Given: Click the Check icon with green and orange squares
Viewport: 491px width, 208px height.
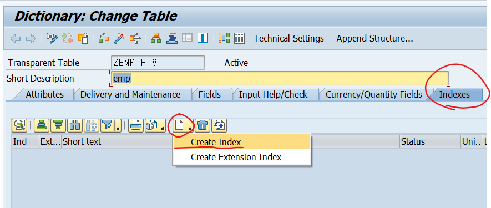Looking at the screenshot, I should (104, 38).
